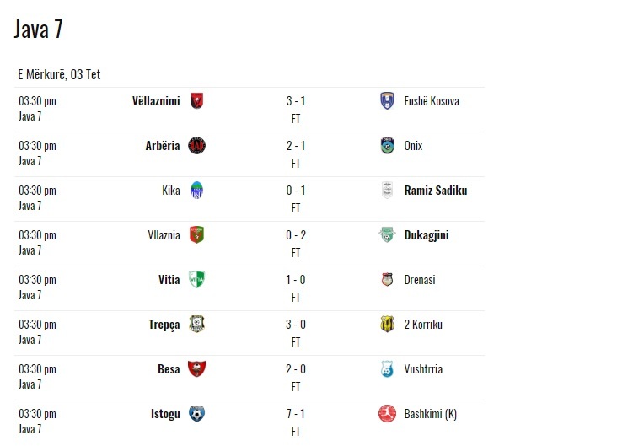The height and width of the screenshot is (446, 644).
Task: Open the 7 - 1 match score
Action: click(296, 414)
